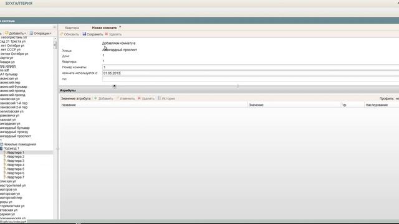
Task: Click the 'Сад 21 Треста ул' street row
Action: (x=12, y=42)
